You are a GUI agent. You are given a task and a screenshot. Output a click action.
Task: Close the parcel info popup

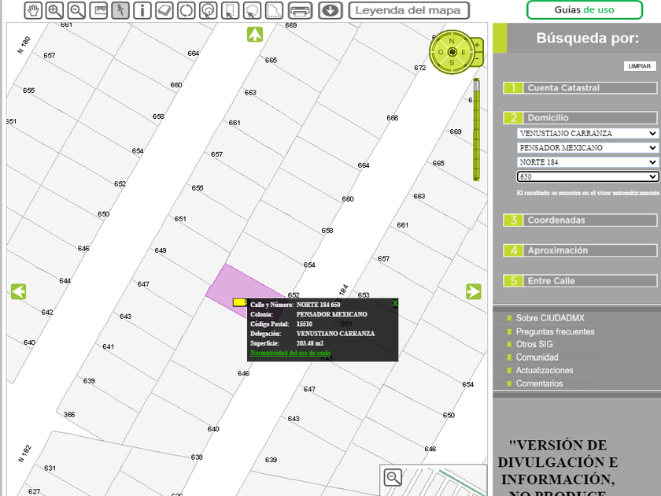[395, 304]
